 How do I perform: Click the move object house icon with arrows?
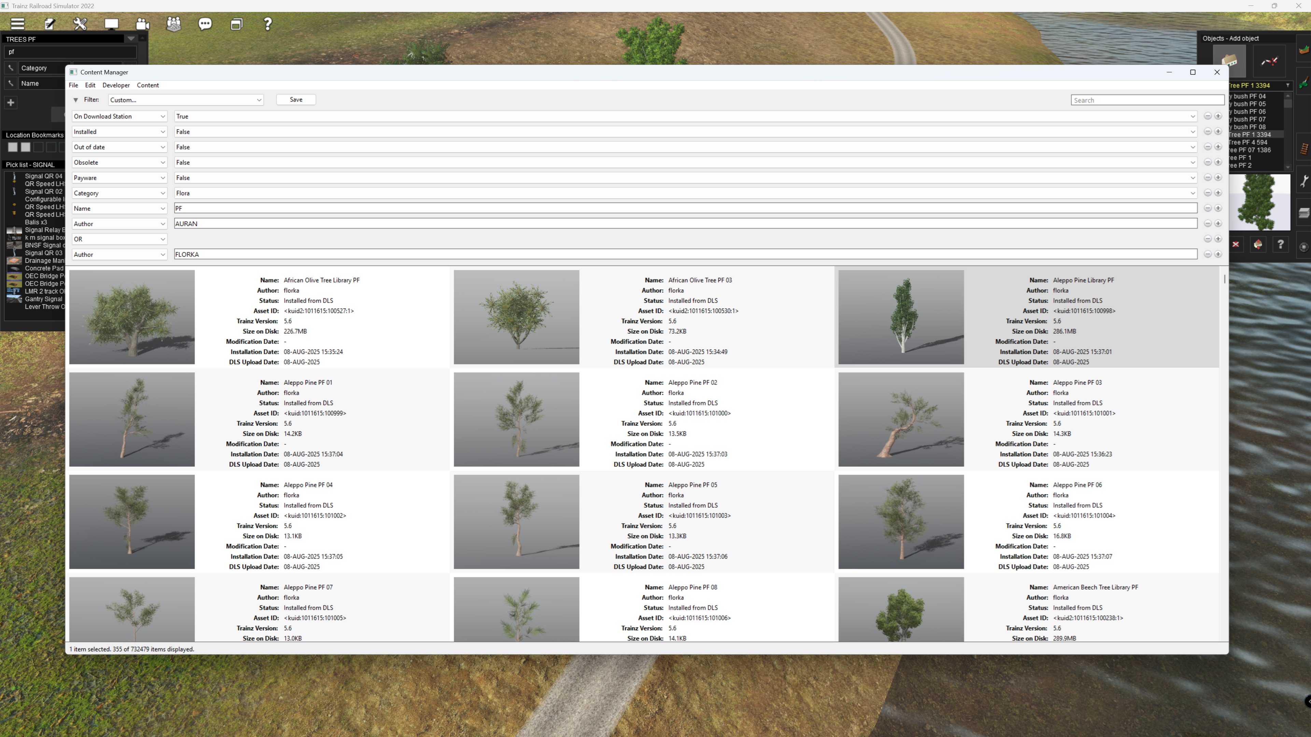coord(1258,245)
